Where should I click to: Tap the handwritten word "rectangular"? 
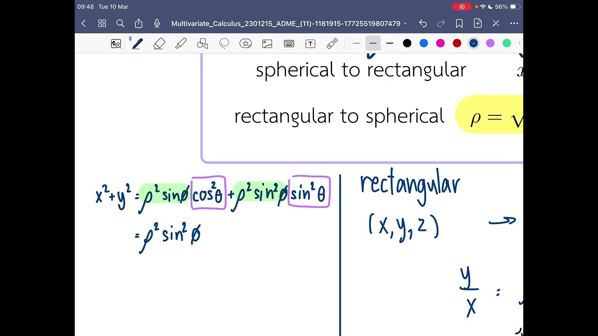click(x=410, y=187)
